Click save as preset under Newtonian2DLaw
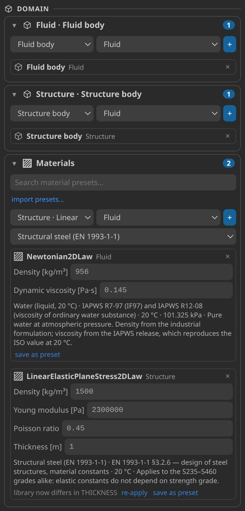The height and width of the screenshot is (511, 245). pyautogui.click(x=37, y=355)
